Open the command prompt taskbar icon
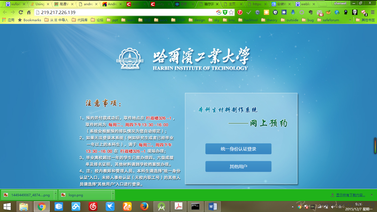The image size is (377, 212). 196,206
